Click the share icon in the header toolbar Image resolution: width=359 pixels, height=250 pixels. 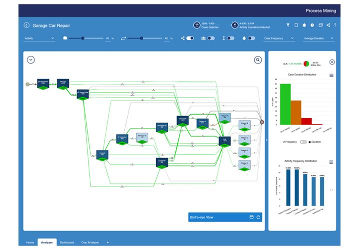pos(329,25)
